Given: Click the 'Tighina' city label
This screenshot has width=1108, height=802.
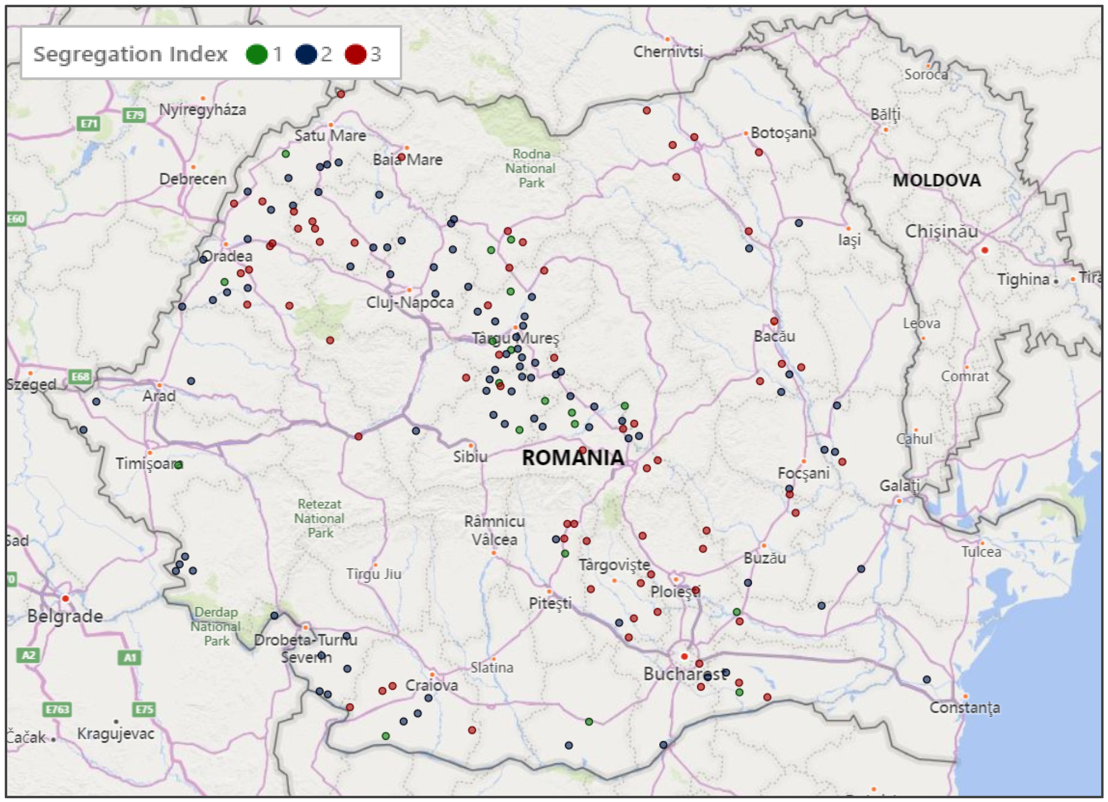Looking at the screenshot, I should tap(1024, 279).
